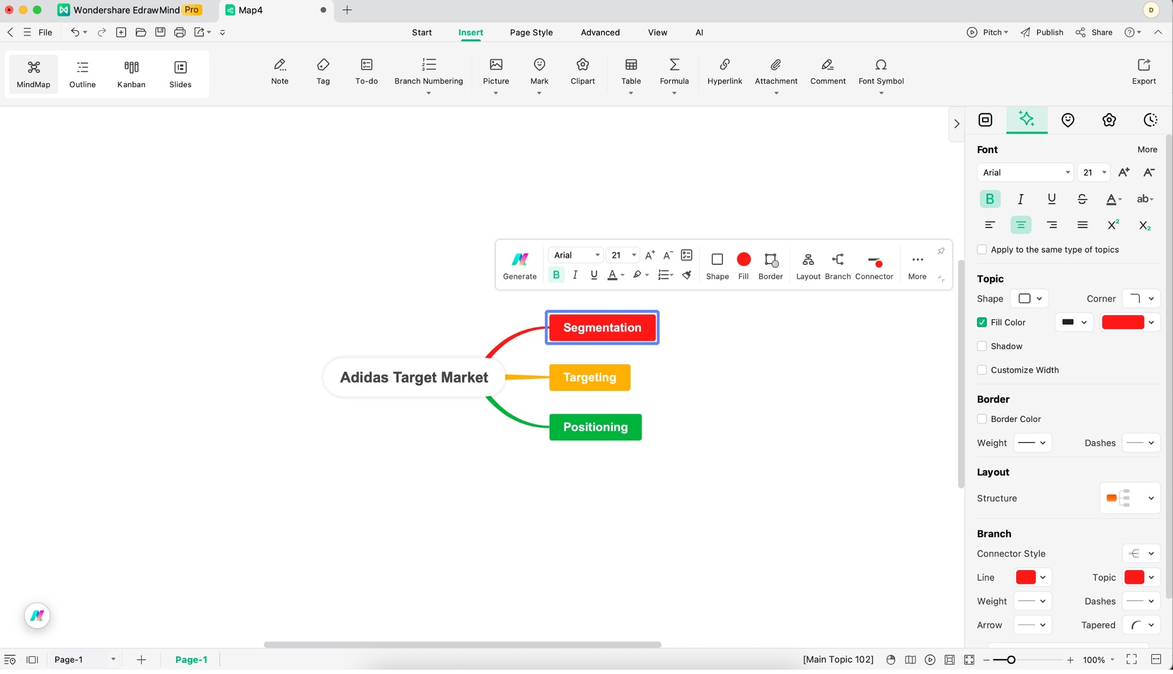Open Layout option in floating toolbar
The width and height of the screenshot is (1173, 674).
point(808,266)
